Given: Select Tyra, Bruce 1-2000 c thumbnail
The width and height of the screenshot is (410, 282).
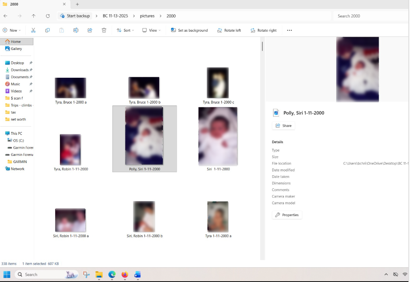Looking at the screenshot, I should (218, 83).
